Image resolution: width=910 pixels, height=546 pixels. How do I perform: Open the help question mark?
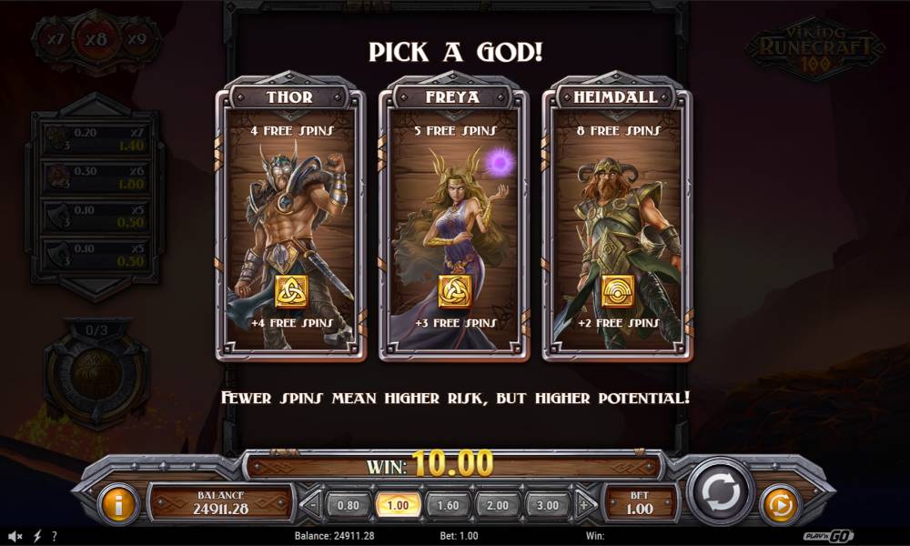pos(55,536)
